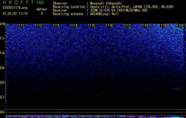The image size is (186, 118).
Task: Click the meteor count value 0
Action: tap(42, 14)
